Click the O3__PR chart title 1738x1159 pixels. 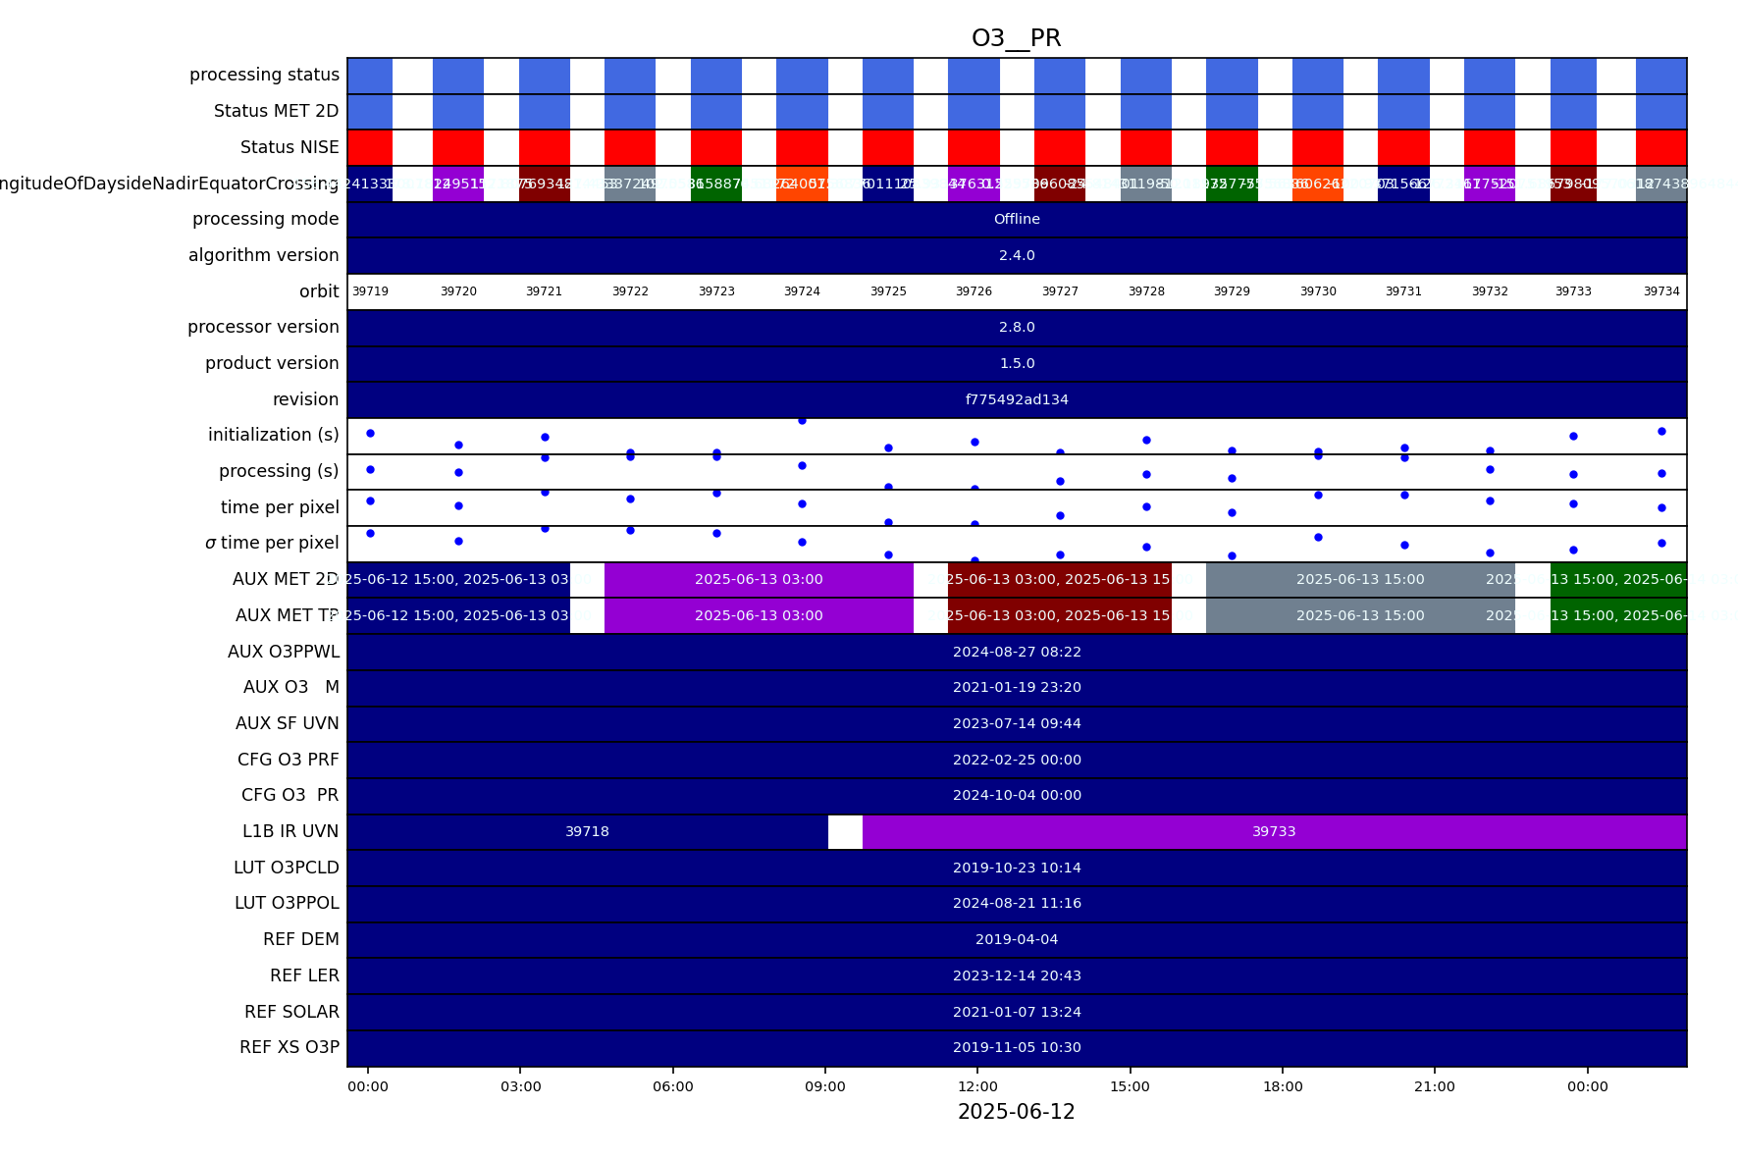[1016, 38]
